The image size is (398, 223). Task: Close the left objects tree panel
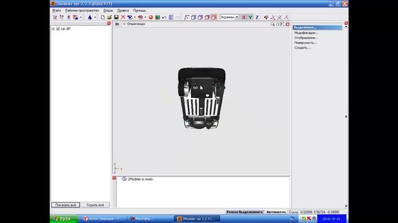click(x=109, y=24)
